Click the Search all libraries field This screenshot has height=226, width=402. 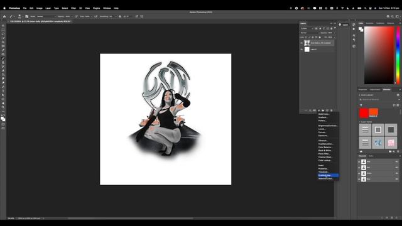[379, 99]
